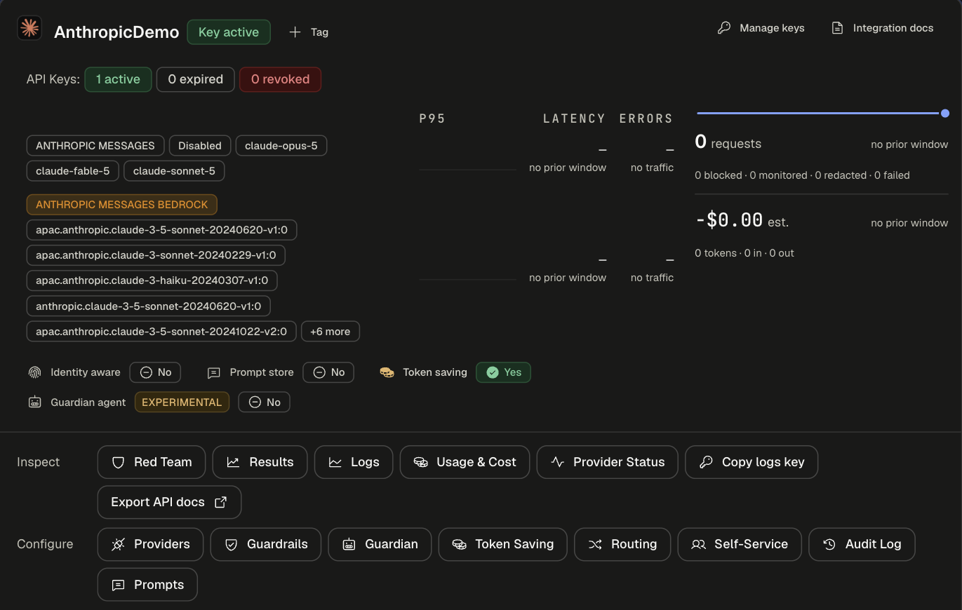The width and height of the screenshot is (962, 610).
Task: Open Token Saving configuration button
Action: [502, 544]
